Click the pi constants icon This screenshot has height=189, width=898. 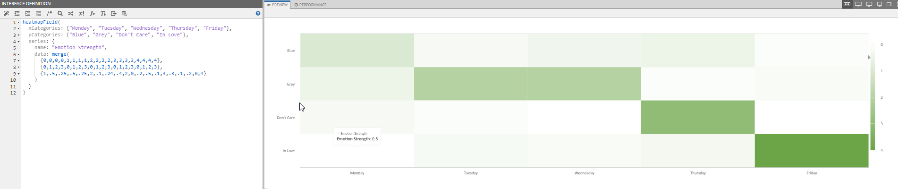[103, 14]
